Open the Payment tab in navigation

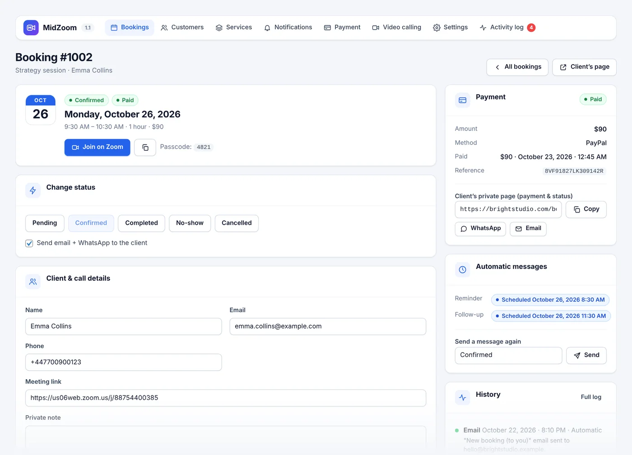pos(342,28)
